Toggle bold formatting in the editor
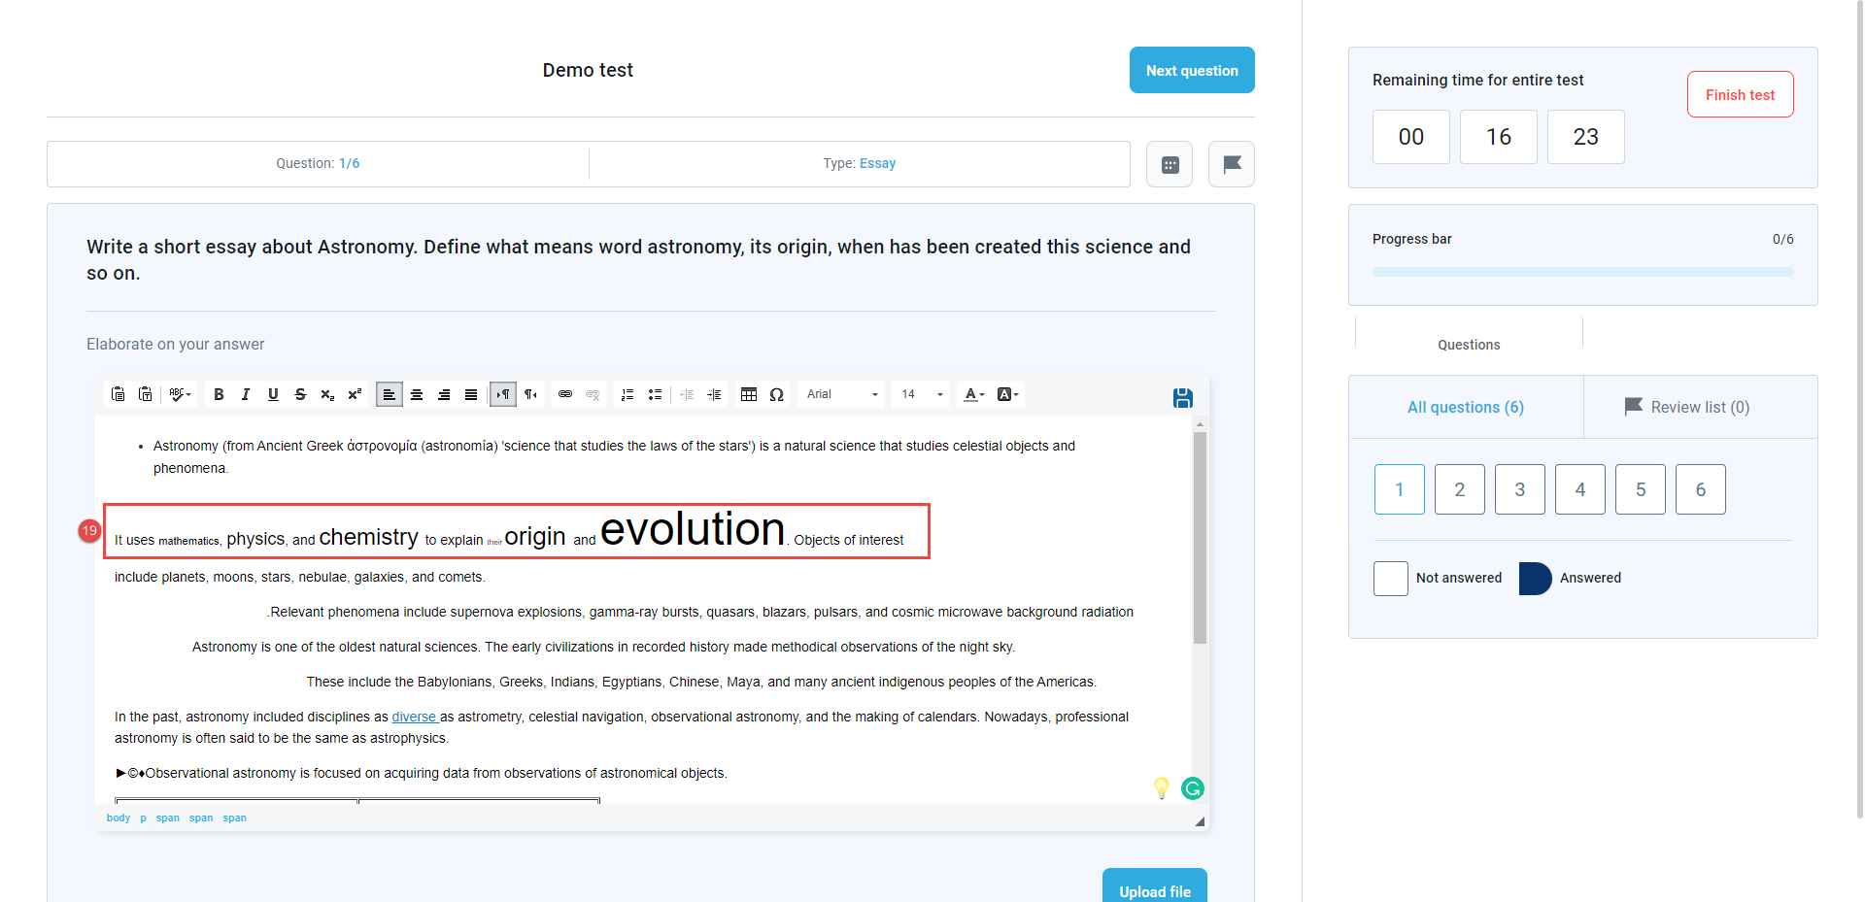 coord(219,394)
